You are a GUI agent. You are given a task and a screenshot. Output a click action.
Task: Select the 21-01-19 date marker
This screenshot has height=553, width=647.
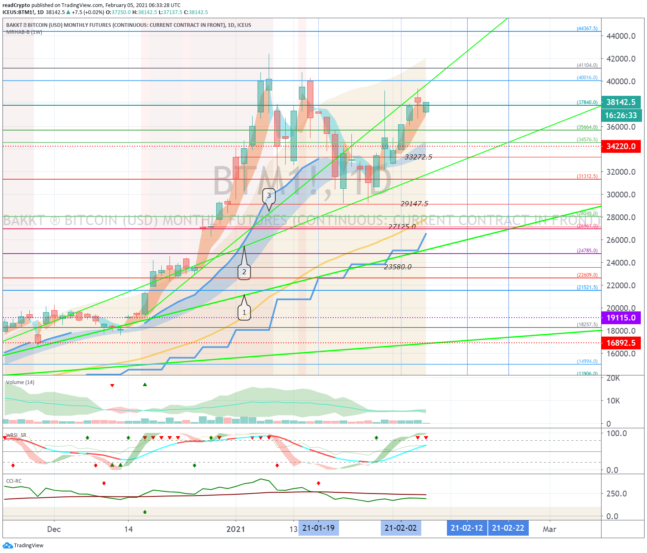(x=318, y=528)
